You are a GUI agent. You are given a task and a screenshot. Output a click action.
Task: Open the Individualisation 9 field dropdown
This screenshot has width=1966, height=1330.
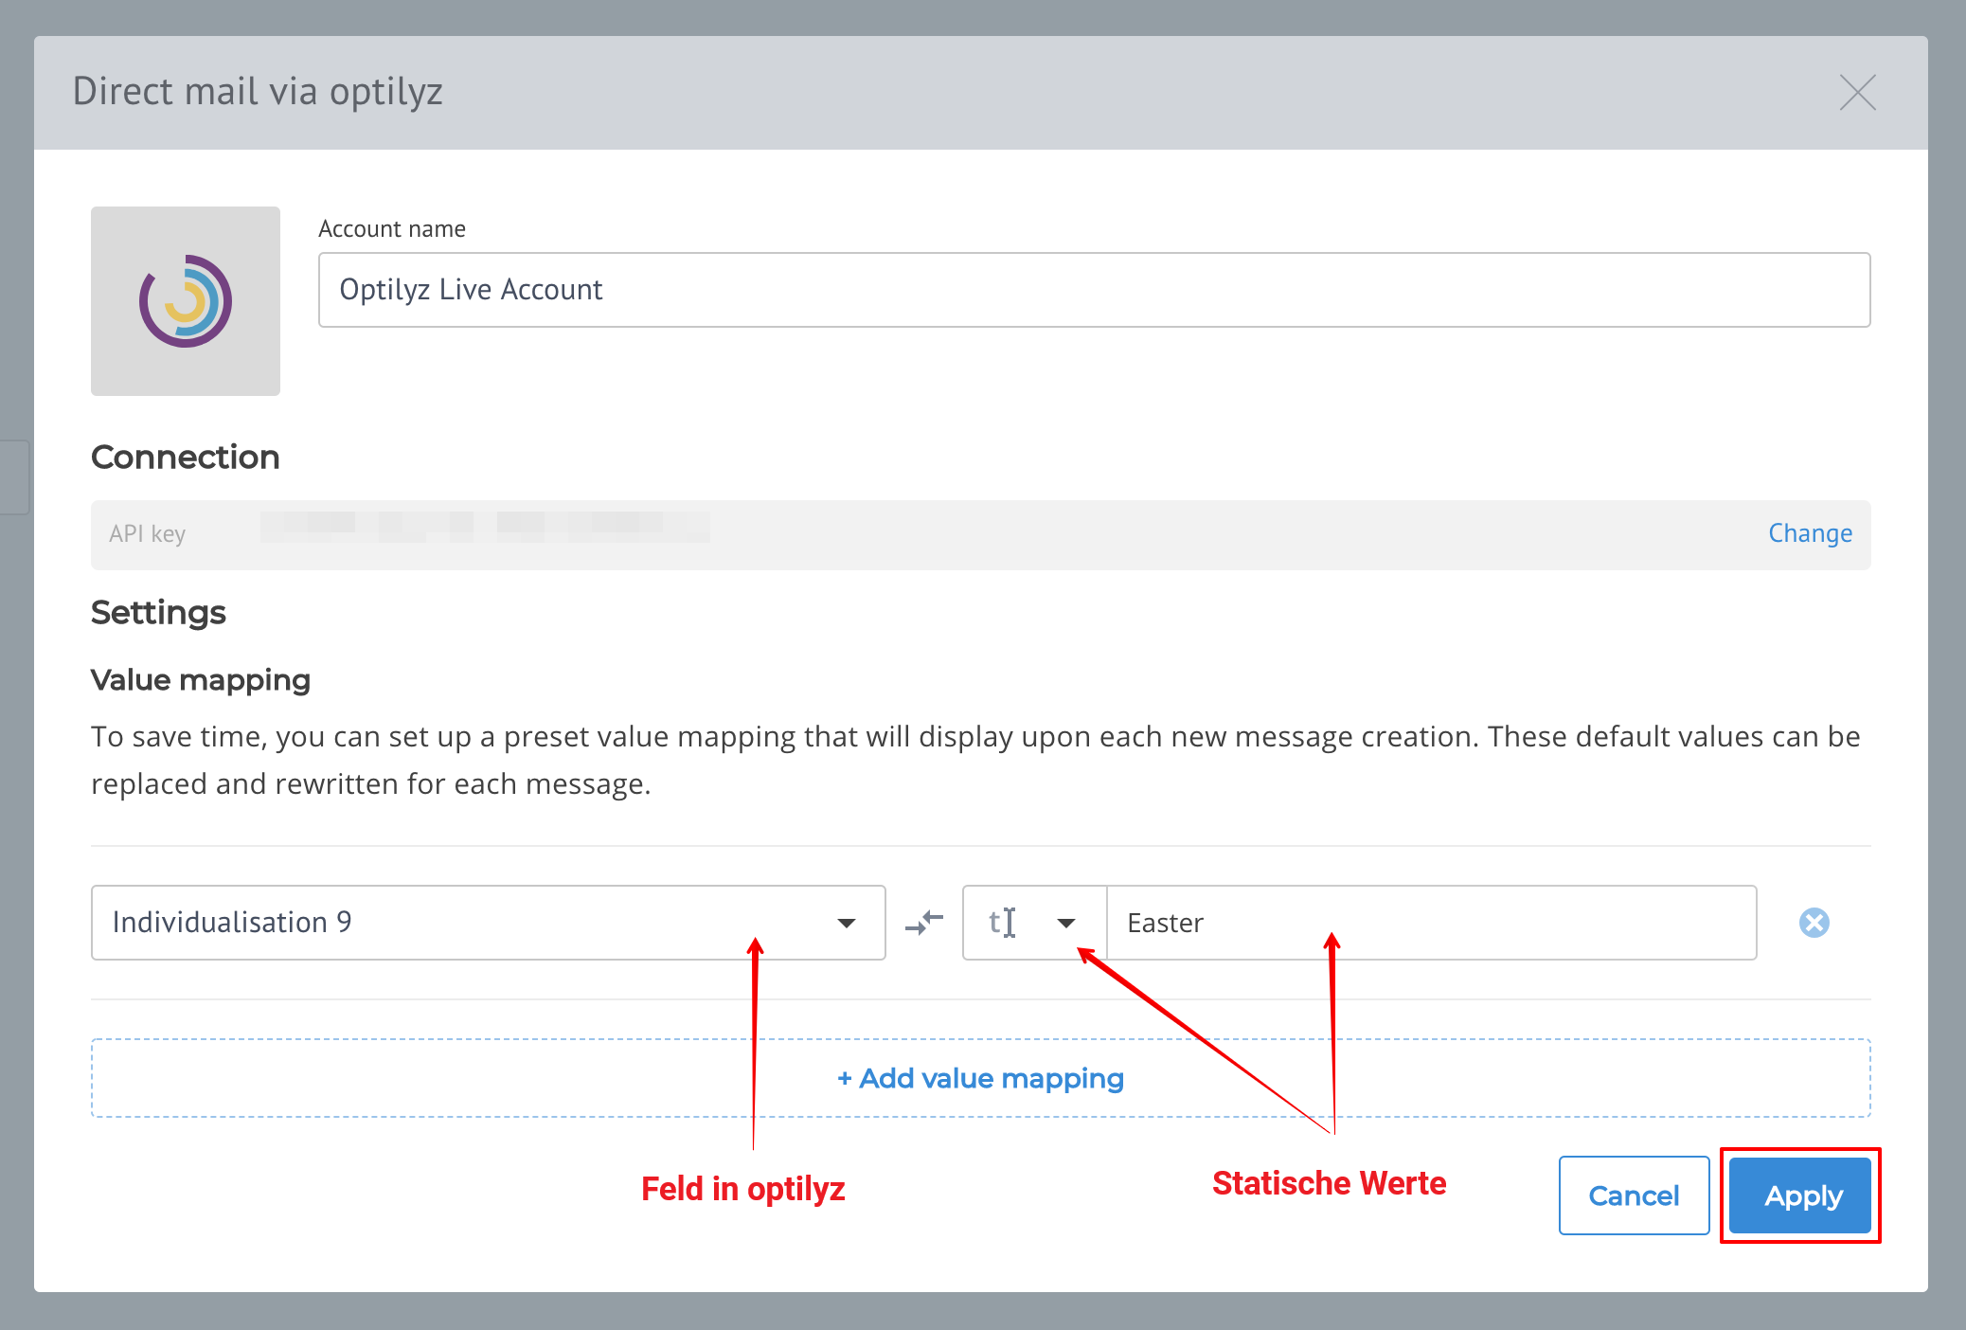(464, 923)
